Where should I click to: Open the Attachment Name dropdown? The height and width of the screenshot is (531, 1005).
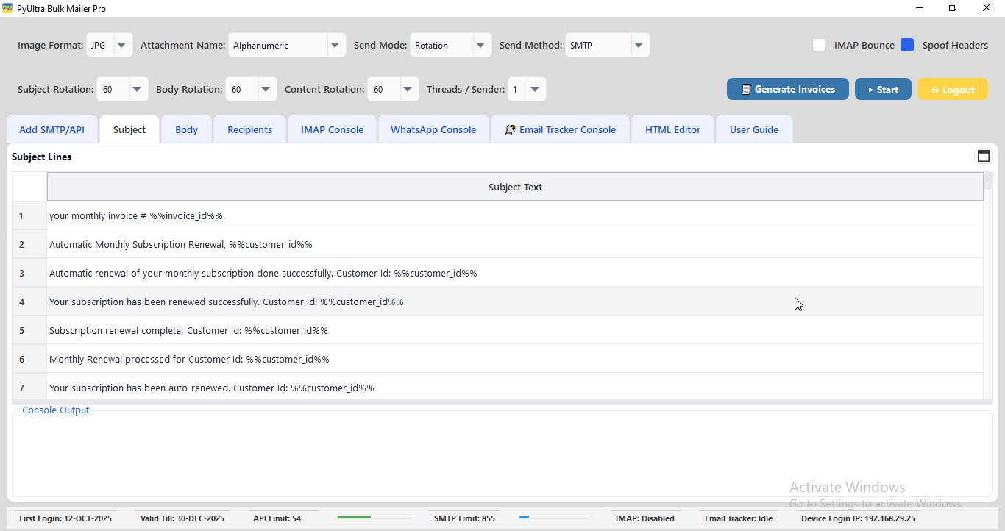point(335,45)
